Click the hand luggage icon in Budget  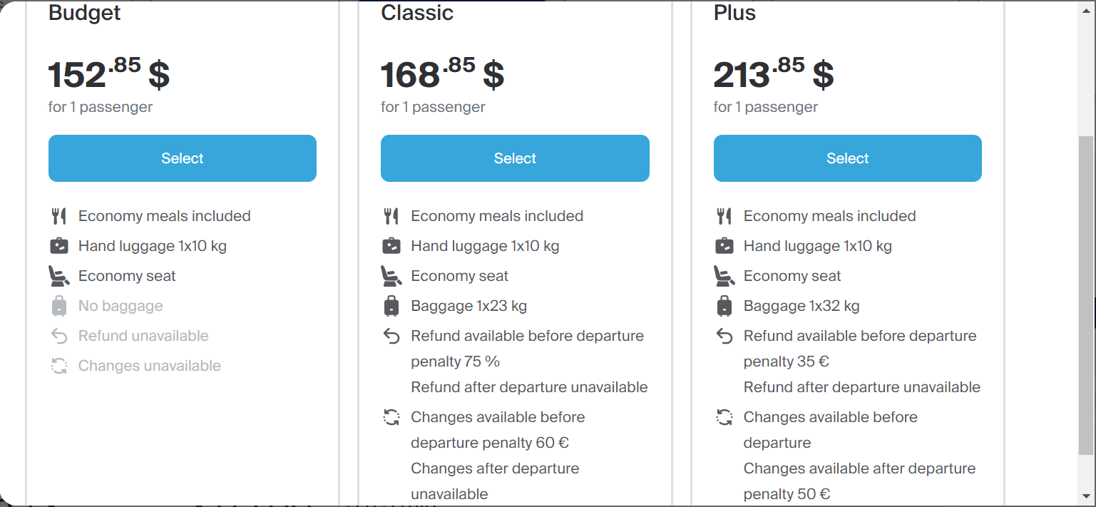[58, 246]
